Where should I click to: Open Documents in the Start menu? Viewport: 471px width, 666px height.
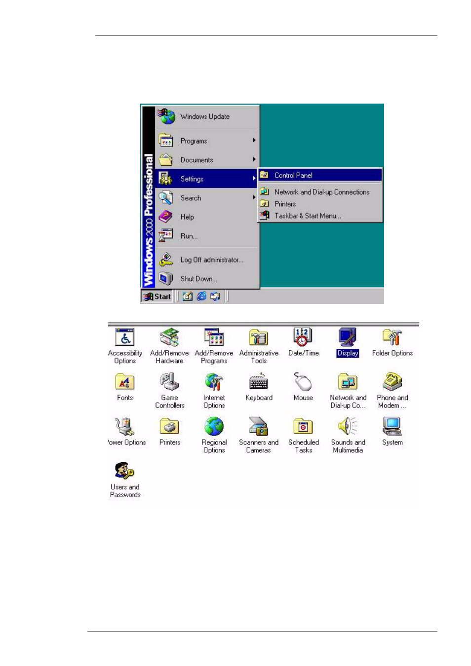point(207,160)
